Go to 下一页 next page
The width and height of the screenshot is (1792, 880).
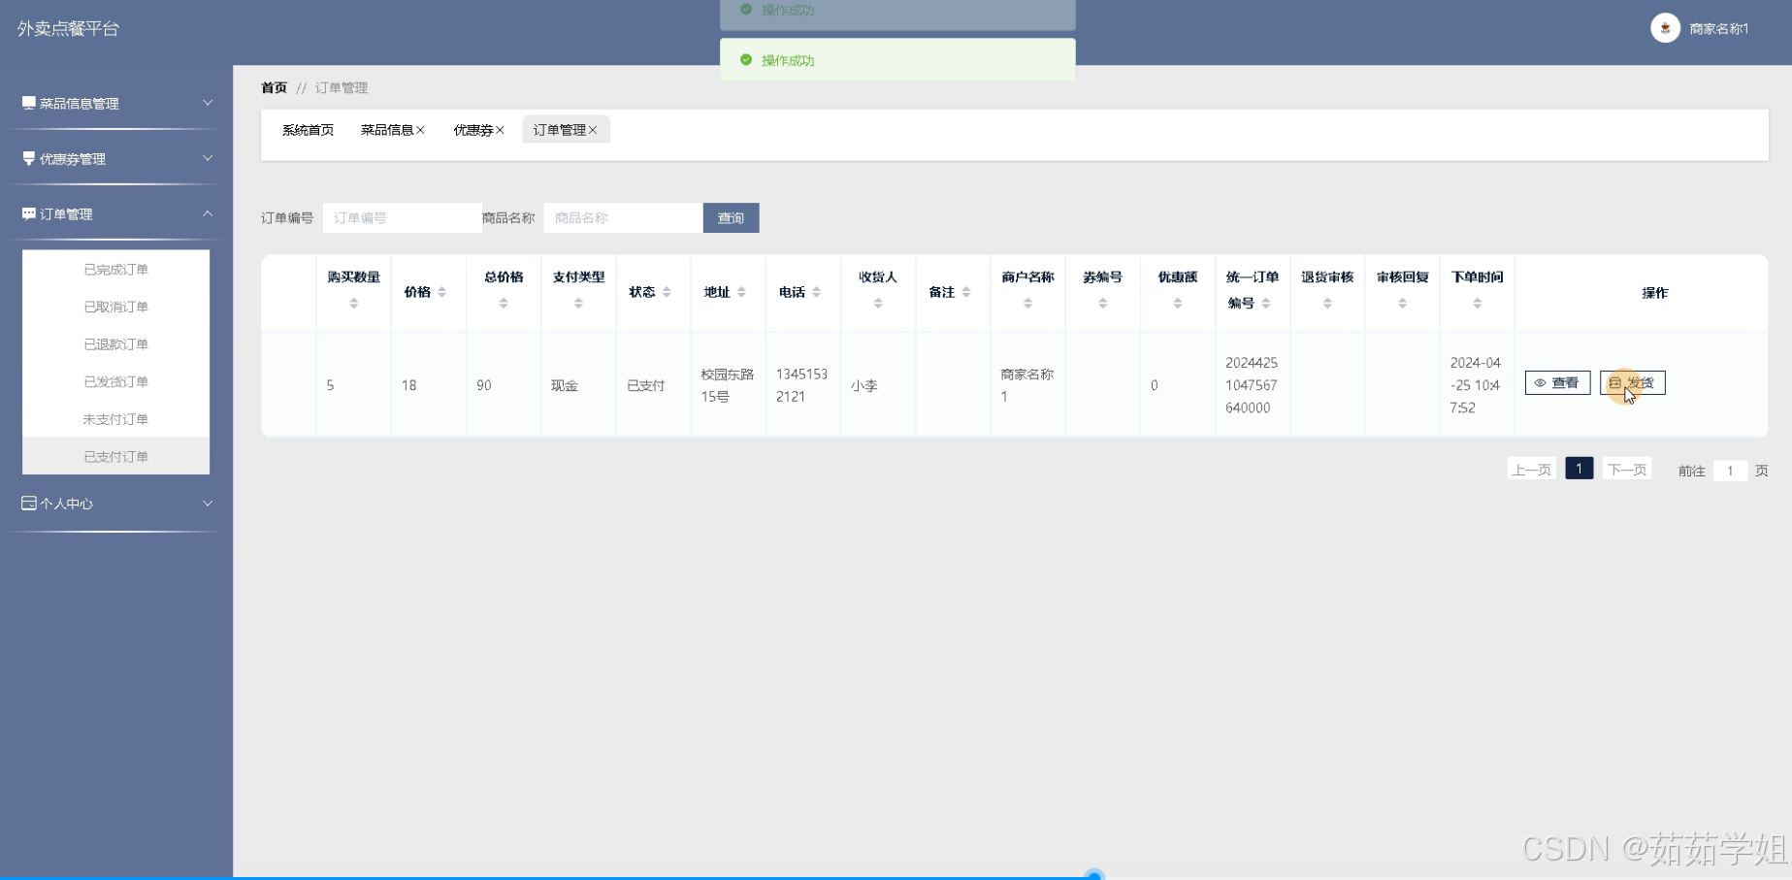(x=1626, y=470)
